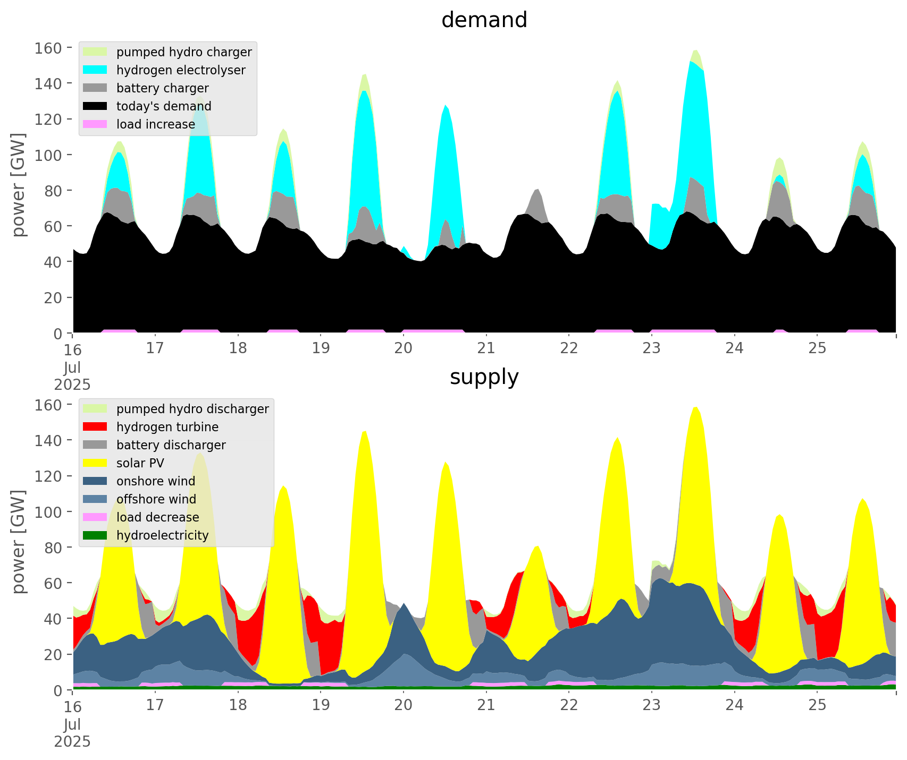Select the offshore wind legend label

(x=156, y=499)
